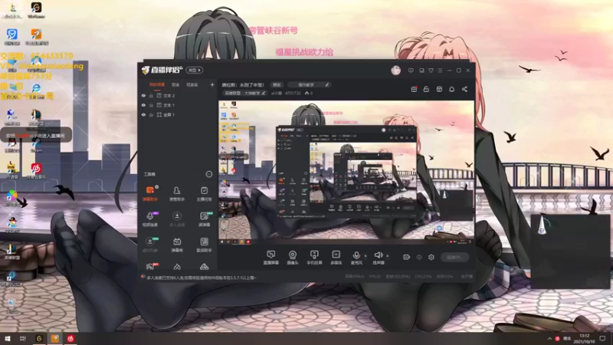The width and height of the screenshot is (613, 345).
Task: Open the user avatar profile
Action: point(395,71)
